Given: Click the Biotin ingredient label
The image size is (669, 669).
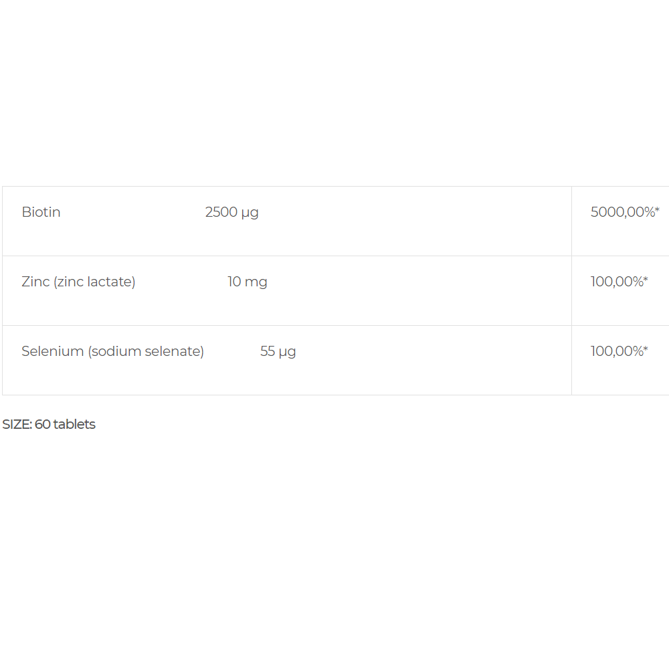Looking at the screenshot, I should tap(41, 212).
